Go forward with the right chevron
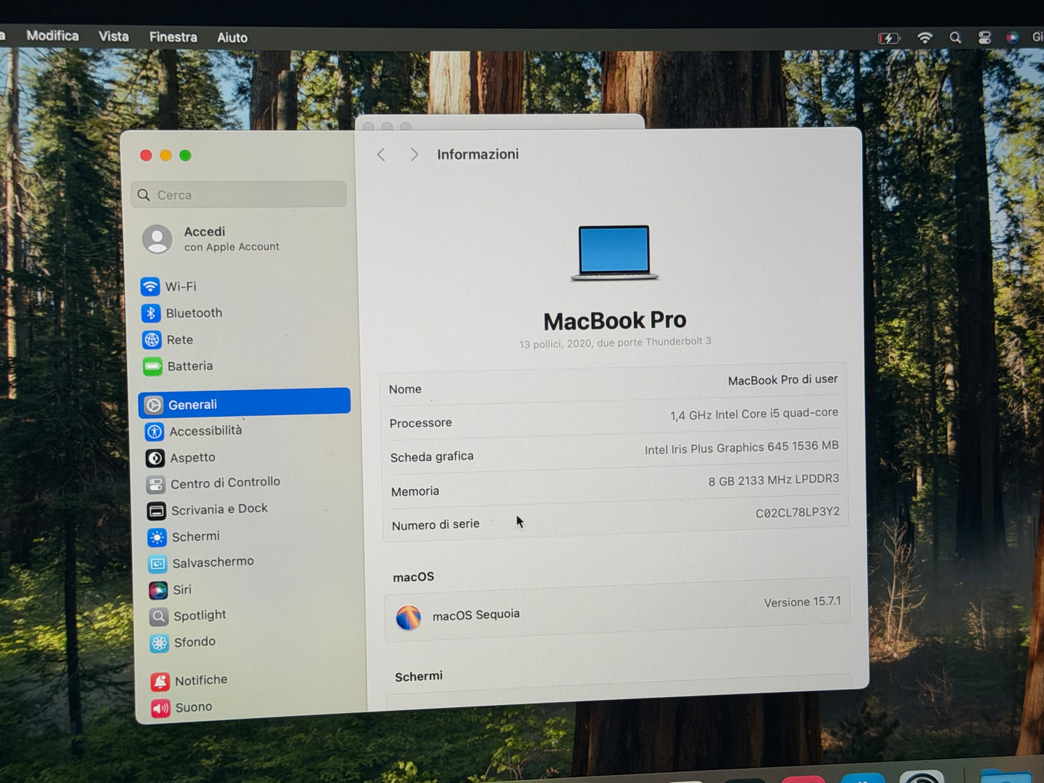 (x=414, y=155)
